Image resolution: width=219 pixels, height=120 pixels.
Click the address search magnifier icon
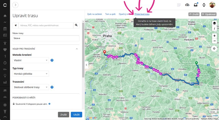pos(76,25)
